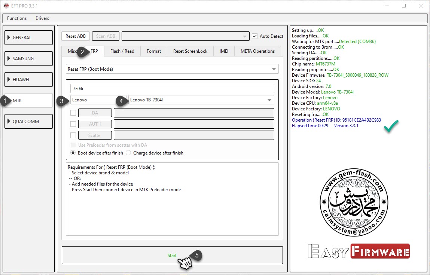
Task: Switch to the FRP tab
Action: (94, 51)
